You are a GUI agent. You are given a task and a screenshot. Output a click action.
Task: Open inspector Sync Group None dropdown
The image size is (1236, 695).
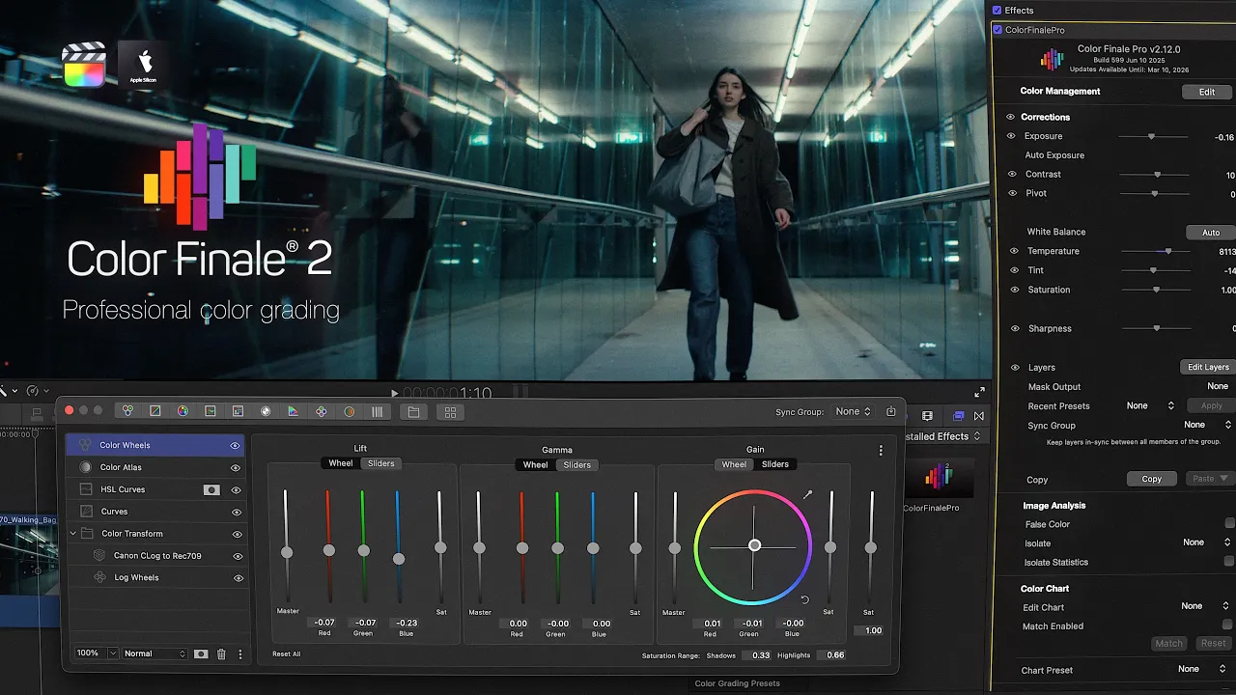(1208, 425)
